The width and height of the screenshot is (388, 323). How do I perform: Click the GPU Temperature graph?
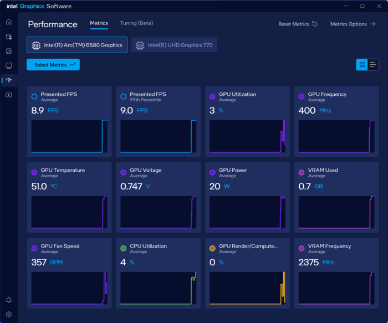click(x=69, y=212)
